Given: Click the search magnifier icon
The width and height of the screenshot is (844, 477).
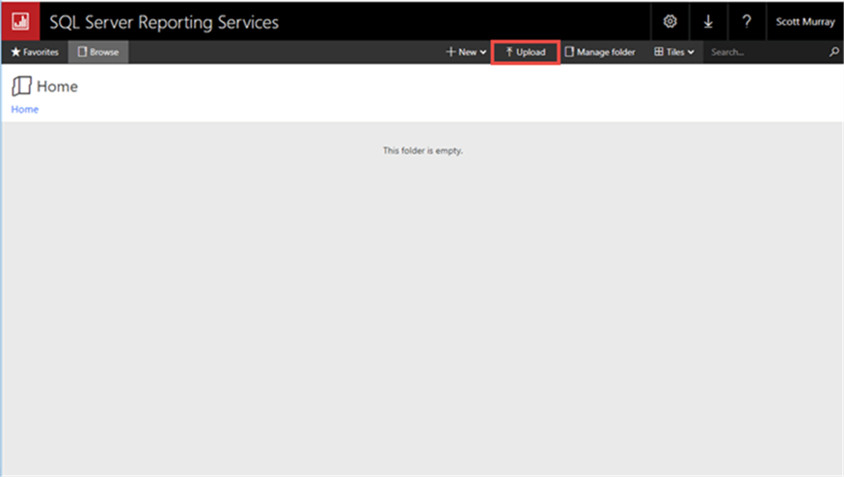Looking at the screenshot, I should (833, 52).
